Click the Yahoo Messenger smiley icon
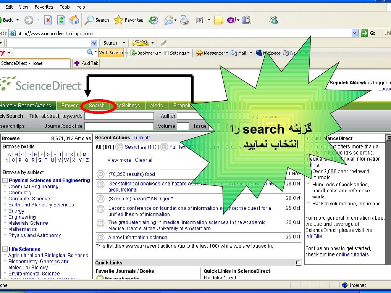391x293 pixels. tap(199, 53)
